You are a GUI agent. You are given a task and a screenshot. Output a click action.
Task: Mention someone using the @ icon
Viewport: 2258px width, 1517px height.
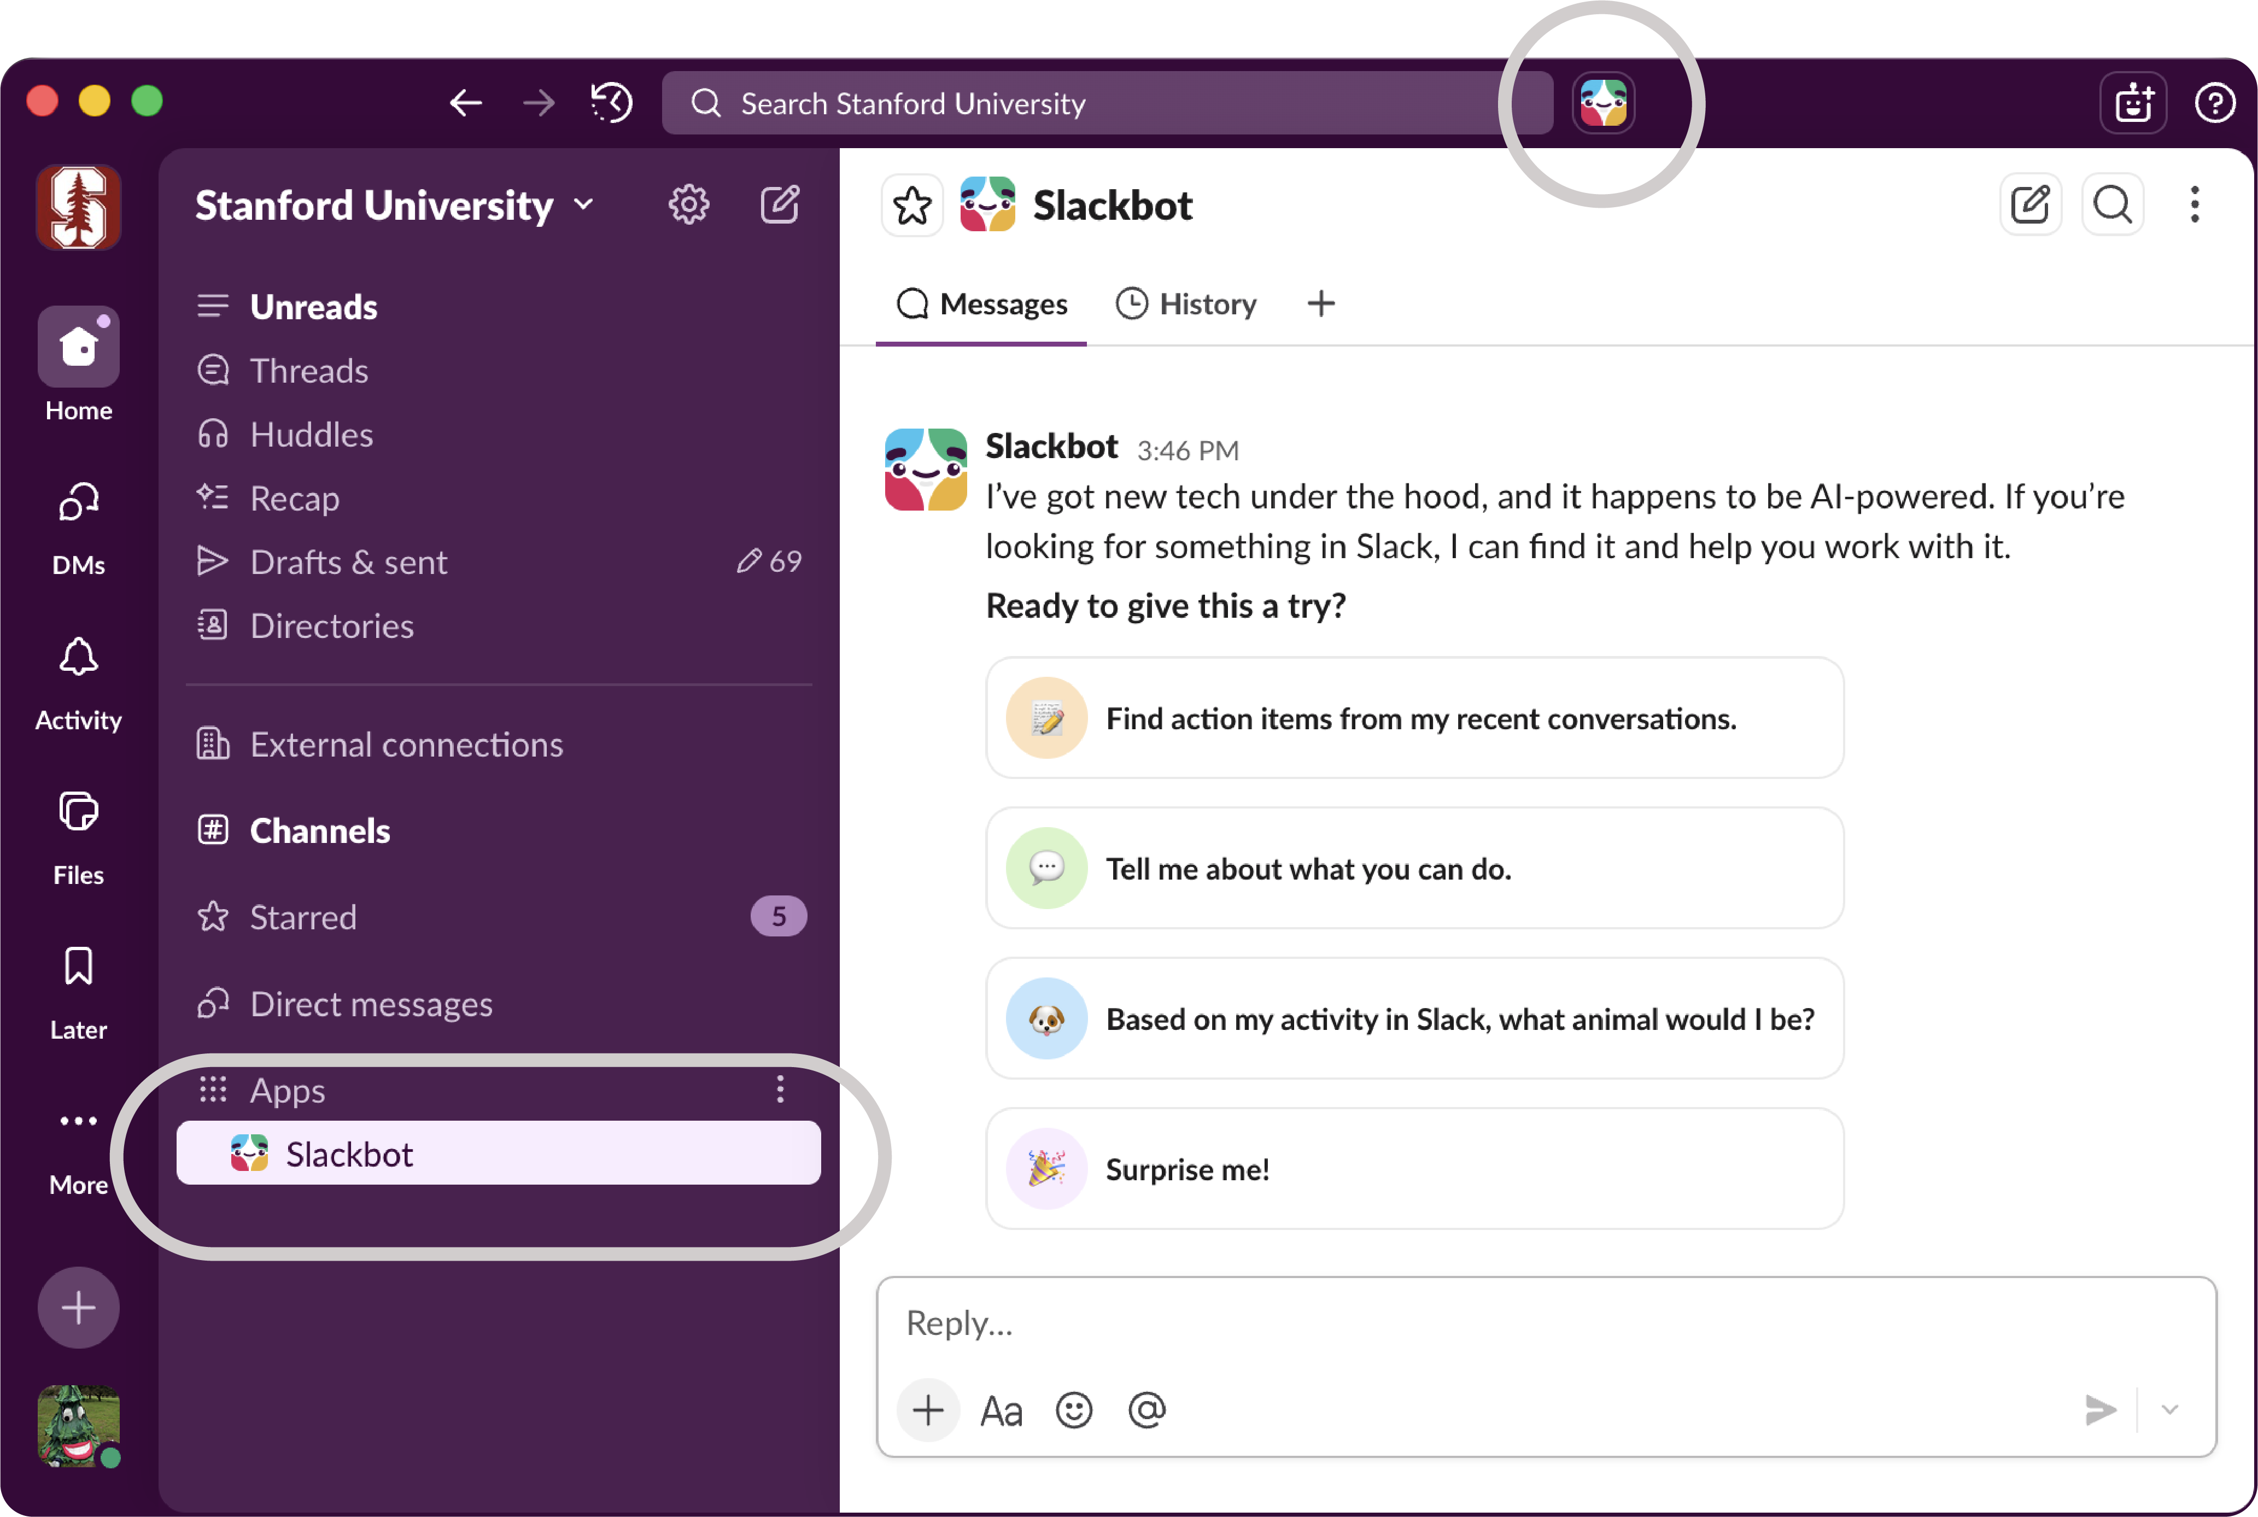1146,1410
